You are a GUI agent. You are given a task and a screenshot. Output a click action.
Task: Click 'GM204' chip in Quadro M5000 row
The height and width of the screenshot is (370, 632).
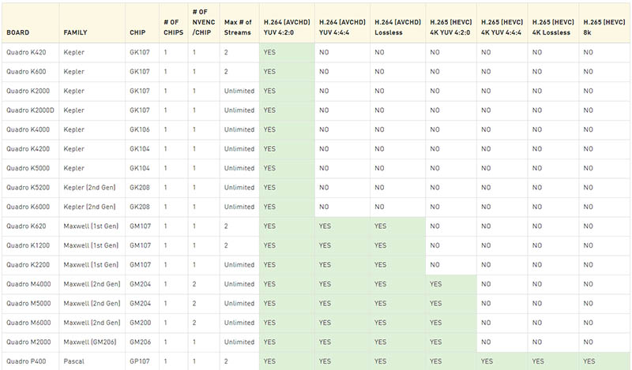(x=141, y=304)
